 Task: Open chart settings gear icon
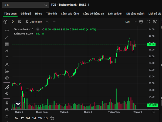[x=141, y=22]
